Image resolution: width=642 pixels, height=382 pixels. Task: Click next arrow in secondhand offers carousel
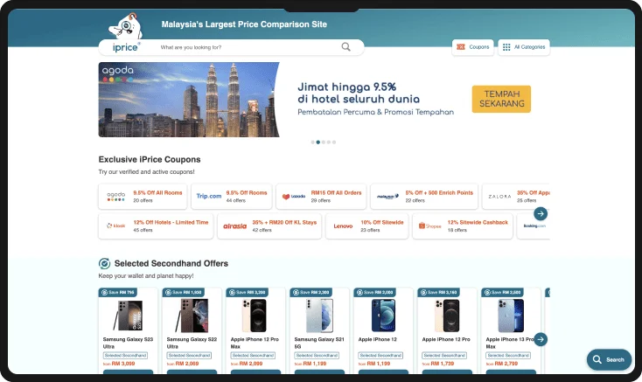tap(541, 339)
